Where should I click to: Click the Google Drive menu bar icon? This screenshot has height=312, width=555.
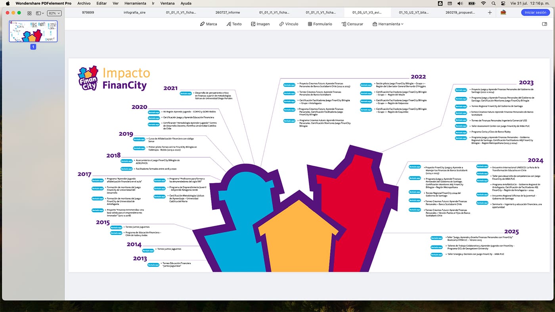tap(440, 3)
